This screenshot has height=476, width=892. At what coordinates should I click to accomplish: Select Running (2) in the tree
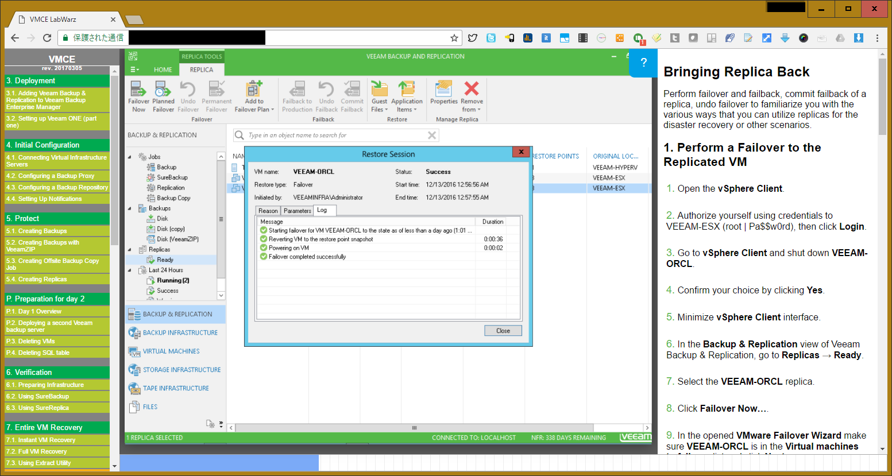click(168, 280)
